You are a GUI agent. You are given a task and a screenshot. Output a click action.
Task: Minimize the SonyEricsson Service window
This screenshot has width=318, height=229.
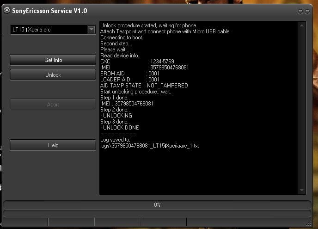pos(301,11)
